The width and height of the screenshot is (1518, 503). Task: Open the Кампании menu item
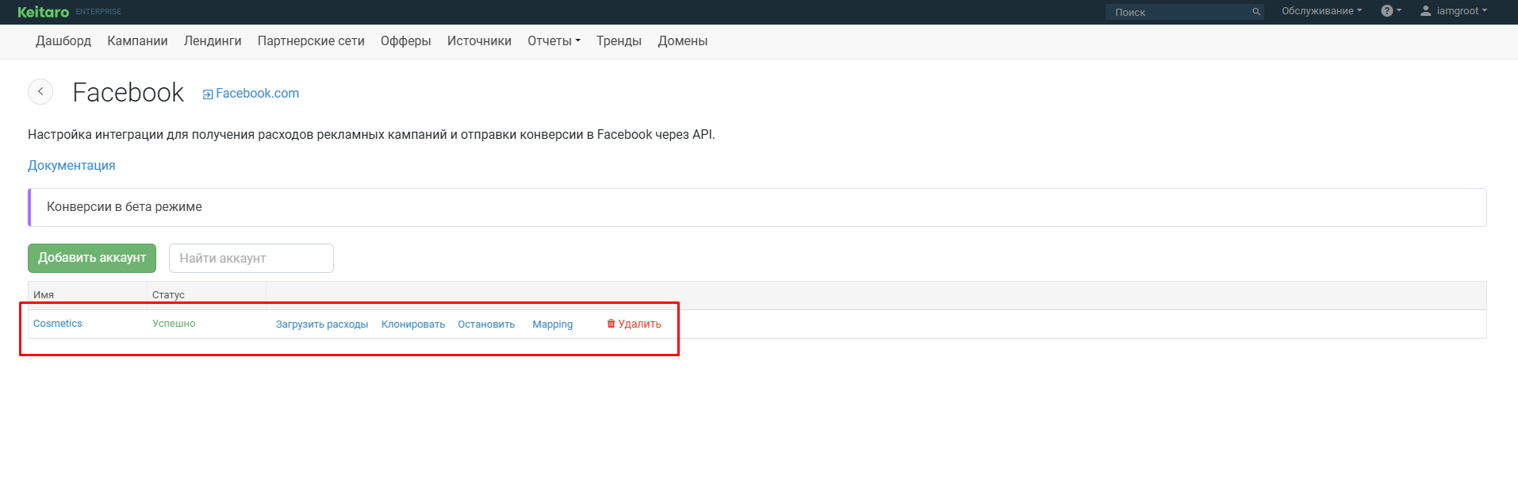(137, 41)
